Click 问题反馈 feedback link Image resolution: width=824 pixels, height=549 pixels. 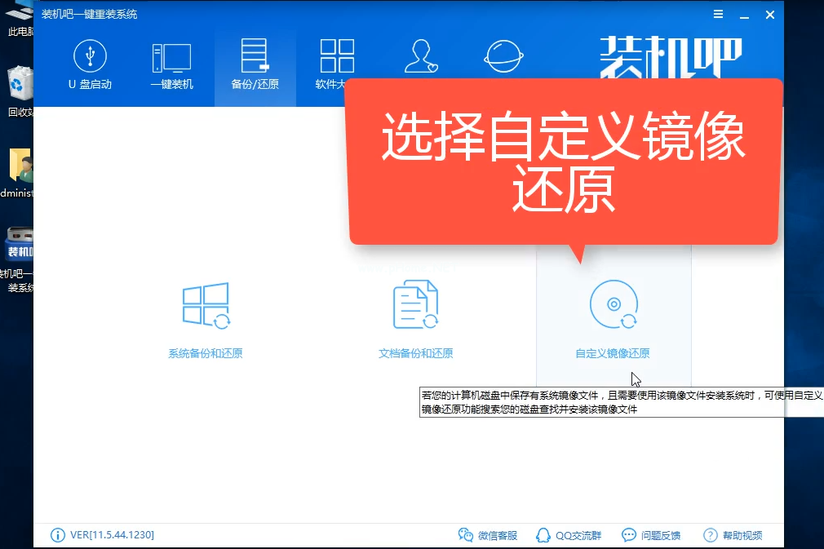651,535
